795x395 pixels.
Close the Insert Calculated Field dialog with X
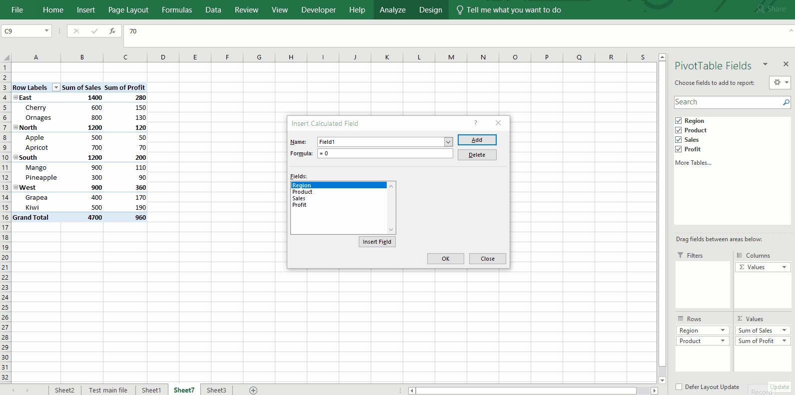click(498, 123)
